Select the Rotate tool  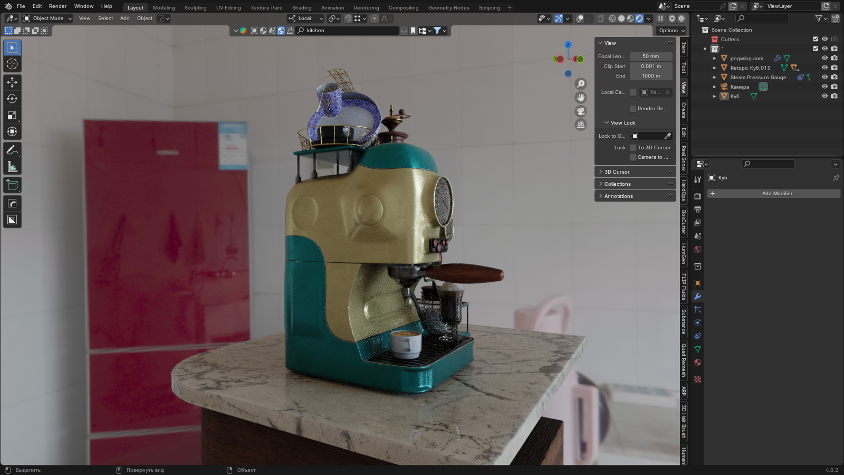click(12, 99)
